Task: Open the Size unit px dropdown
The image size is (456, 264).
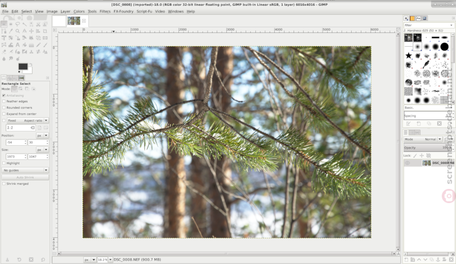Action: [42, 150]
